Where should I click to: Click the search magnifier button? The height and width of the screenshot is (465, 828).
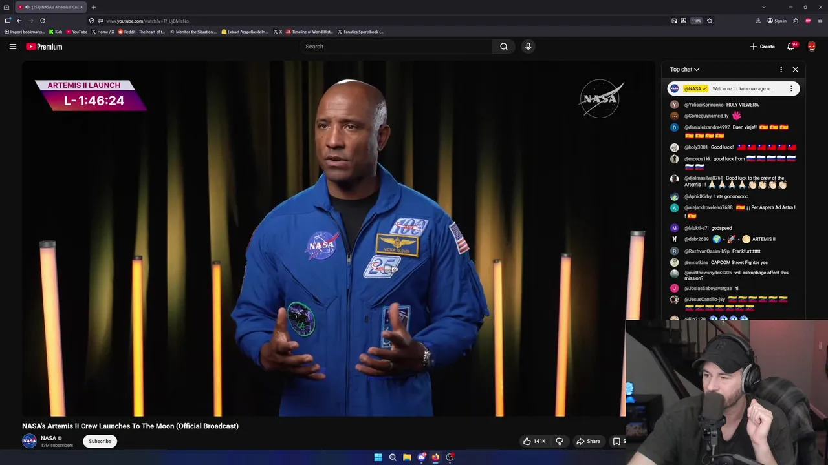(x=504, y=46)
